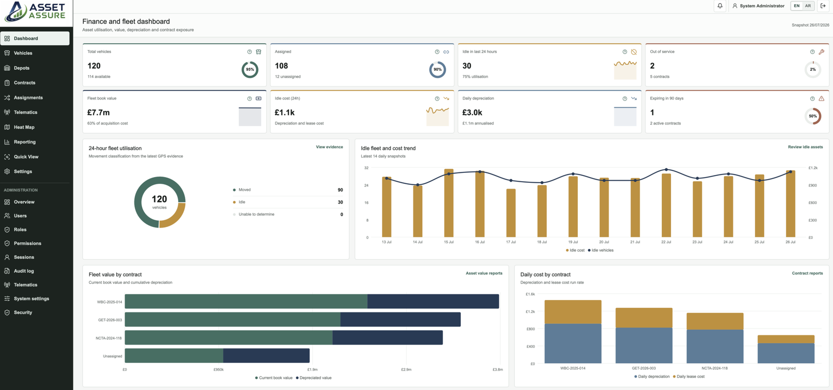Click the banknote icon on Fleet book value card
The width and height of the screenshot is (833, 390).
pyautogui.click(x=258, y=98)
